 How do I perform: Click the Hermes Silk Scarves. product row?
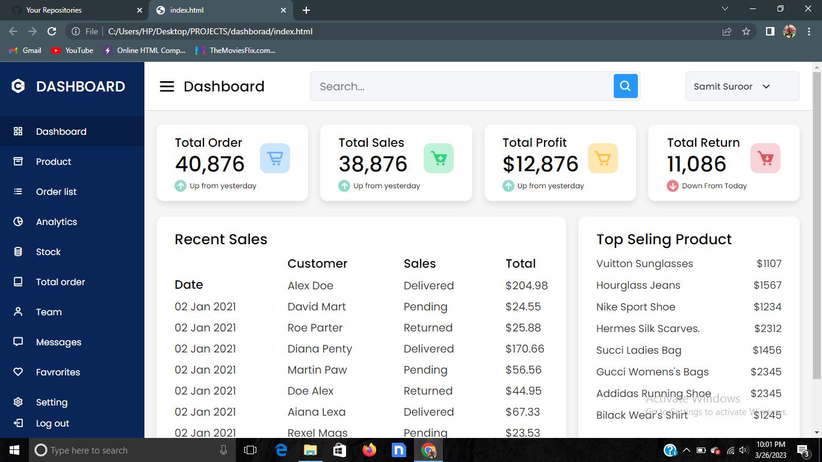[x=689, y=328]
